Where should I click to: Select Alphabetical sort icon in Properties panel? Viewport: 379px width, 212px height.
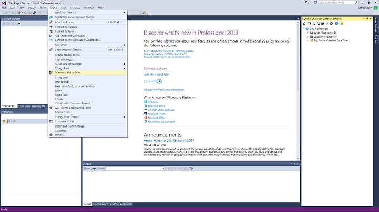click(8, 121)
